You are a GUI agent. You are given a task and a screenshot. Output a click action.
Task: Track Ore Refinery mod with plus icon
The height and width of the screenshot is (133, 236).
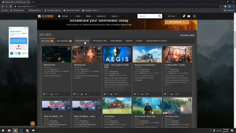pyautogui.click(x=129, y=100)
